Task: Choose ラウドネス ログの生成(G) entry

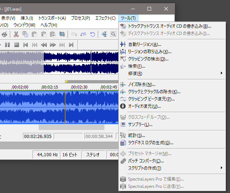Action: (x=172, y=143)
